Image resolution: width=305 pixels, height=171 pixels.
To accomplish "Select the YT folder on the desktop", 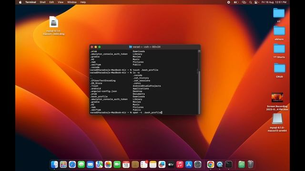I will (279, 13).
